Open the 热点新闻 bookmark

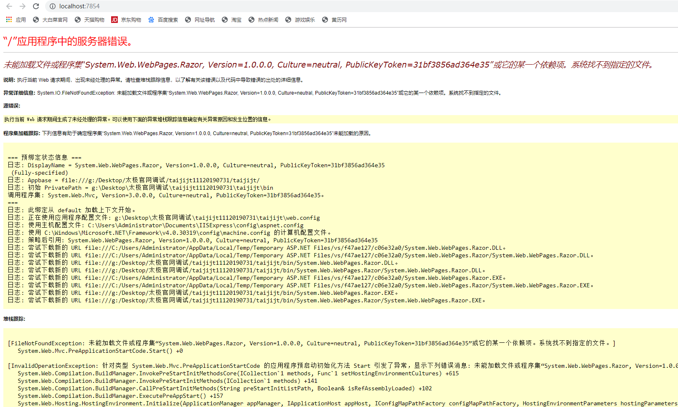pos(263,20)
